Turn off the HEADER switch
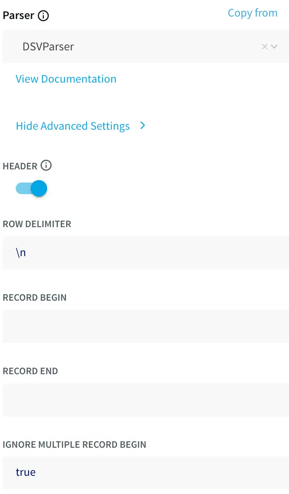 32,189
